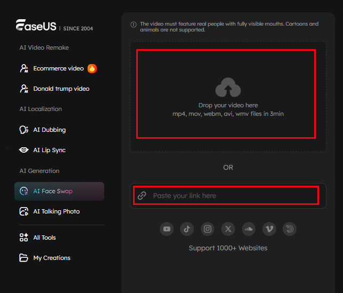Click the last swirl-shaped website icon

pyautogui.click(x=290, y=229)
